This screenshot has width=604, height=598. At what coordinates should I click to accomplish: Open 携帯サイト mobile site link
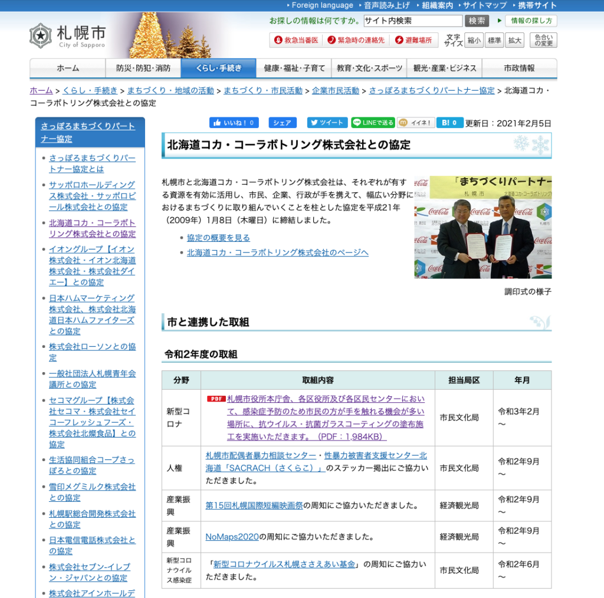tap(537, 5)
